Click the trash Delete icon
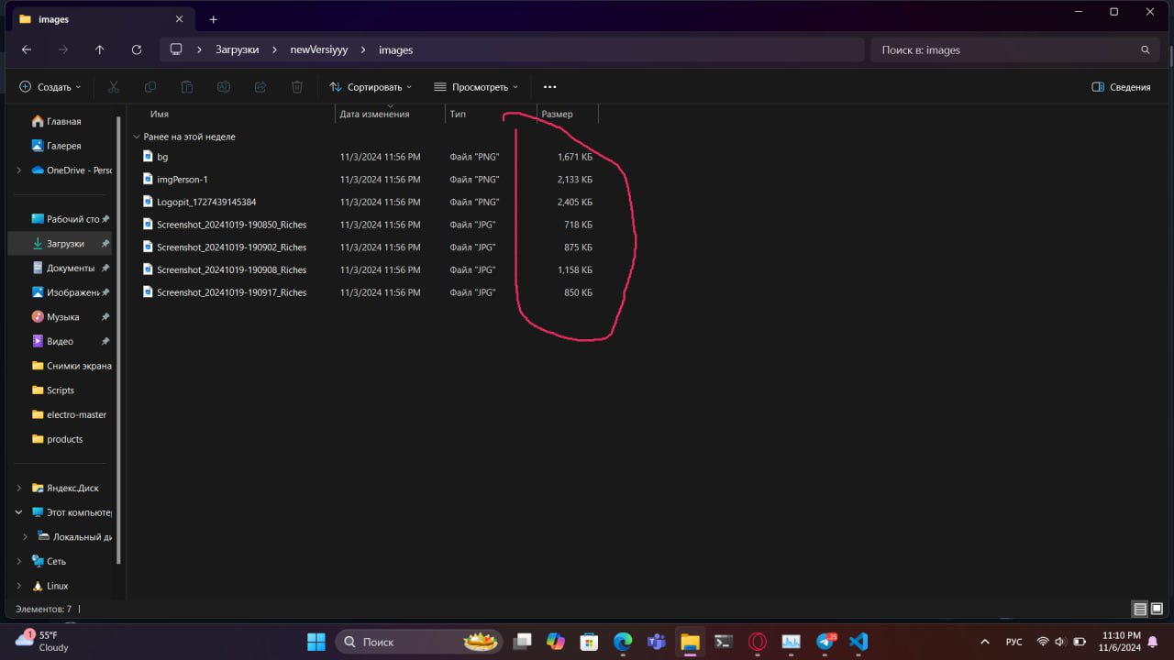The height and width of the screenshot is (660, 1174). click(297, 87)
